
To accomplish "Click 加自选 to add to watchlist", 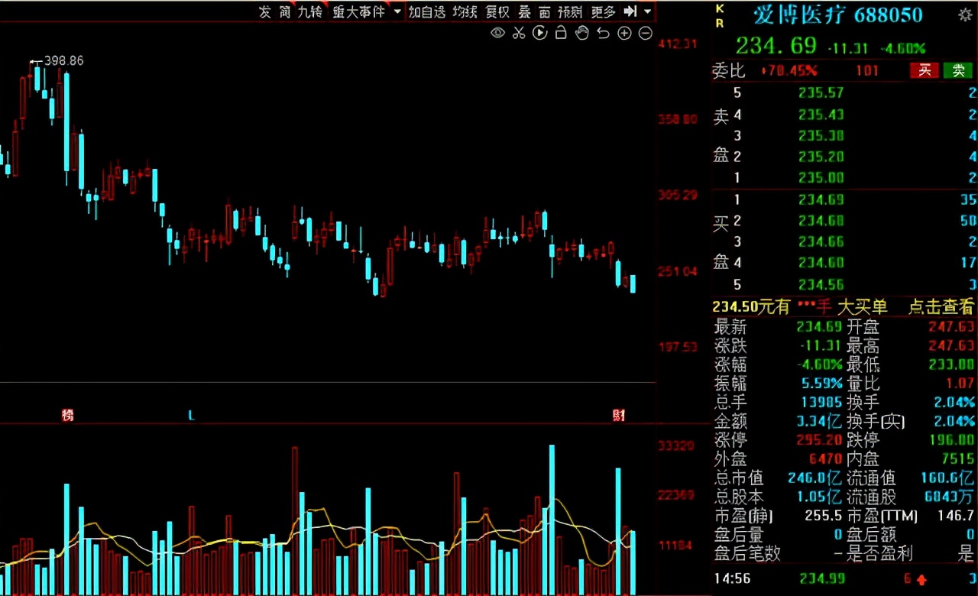I will [x=426, y=11].
